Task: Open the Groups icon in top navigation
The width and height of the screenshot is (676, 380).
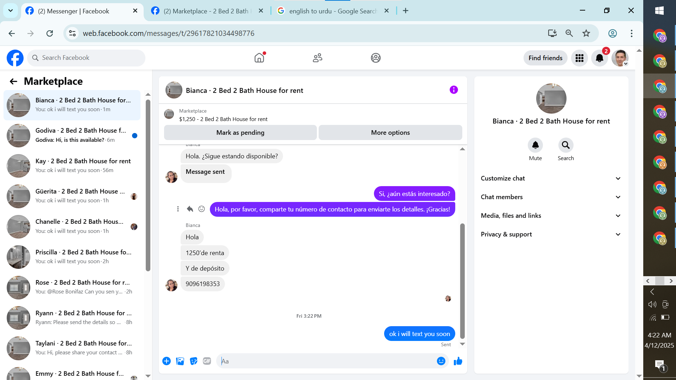Action: tap(376, 58)
